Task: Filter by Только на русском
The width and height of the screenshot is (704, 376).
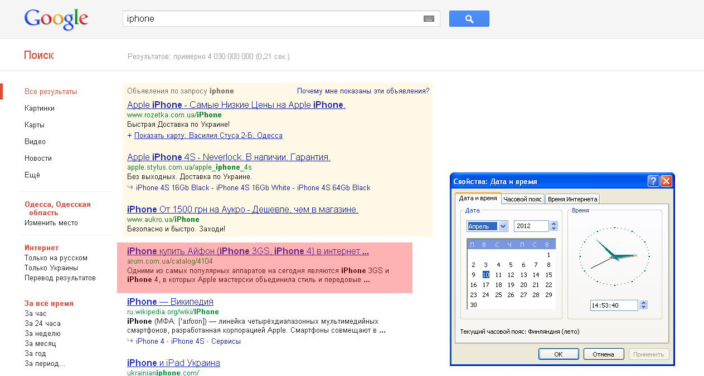Action: point(56,258)
